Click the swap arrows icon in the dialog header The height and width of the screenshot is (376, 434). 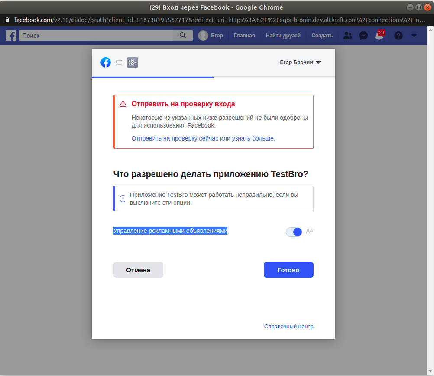pyautogui.click(x=119, y=62)
